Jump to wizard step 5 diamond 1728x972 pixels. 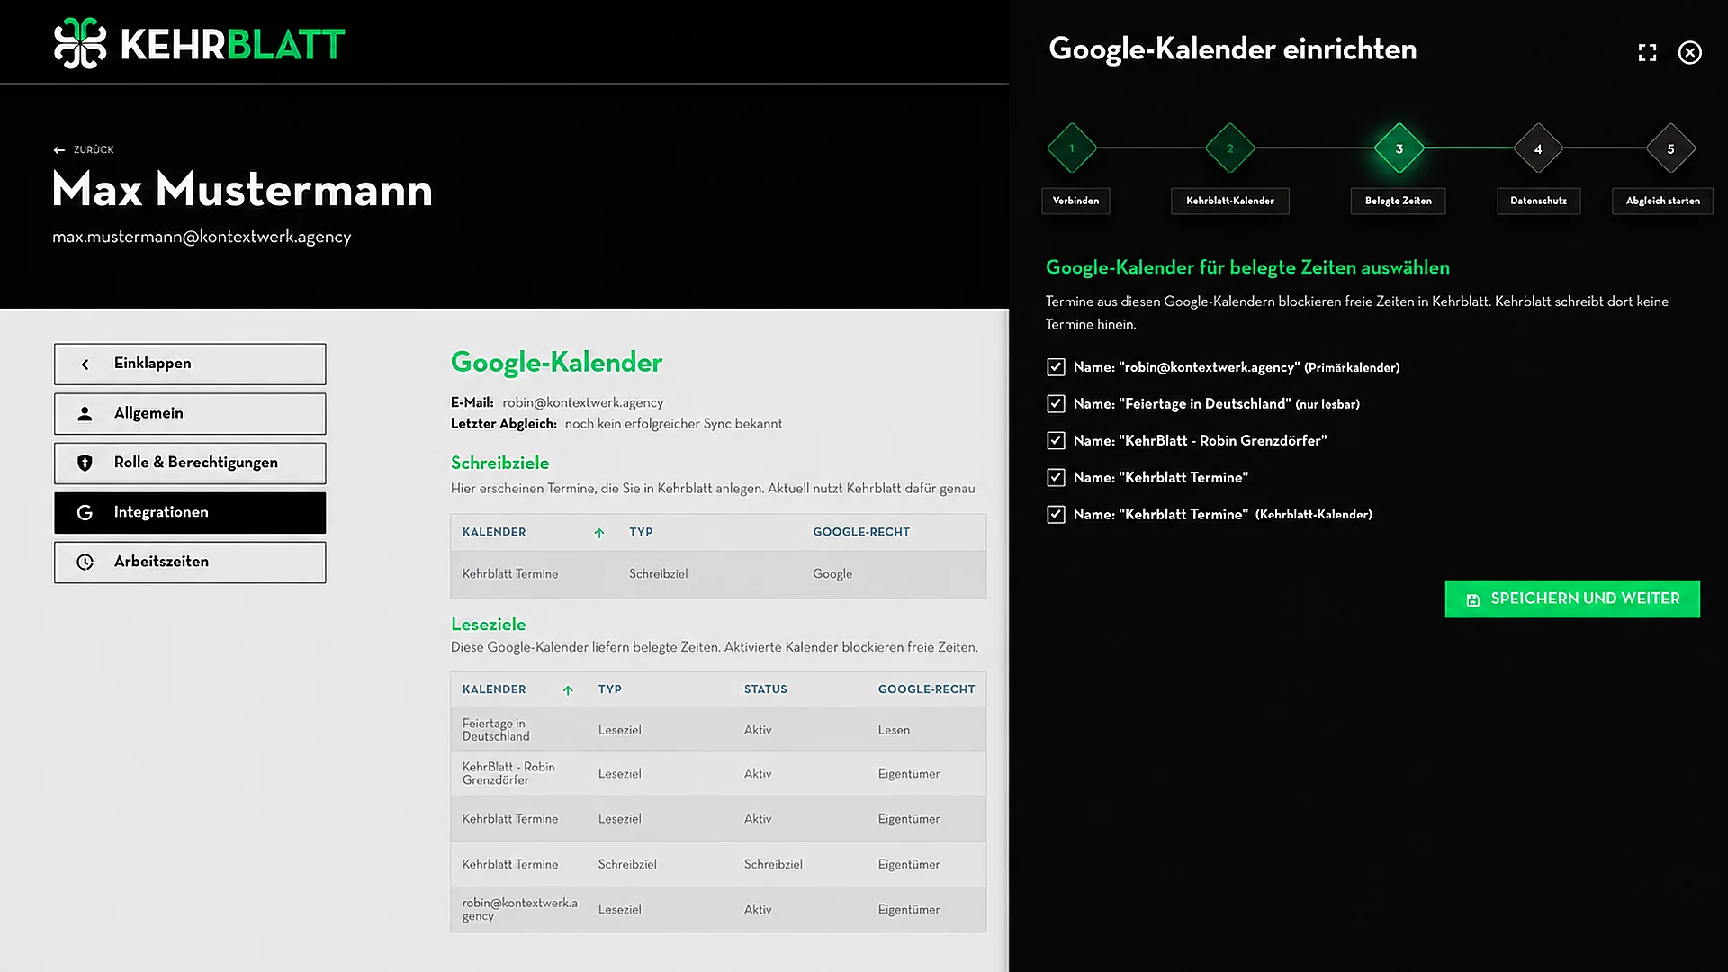1670,148
